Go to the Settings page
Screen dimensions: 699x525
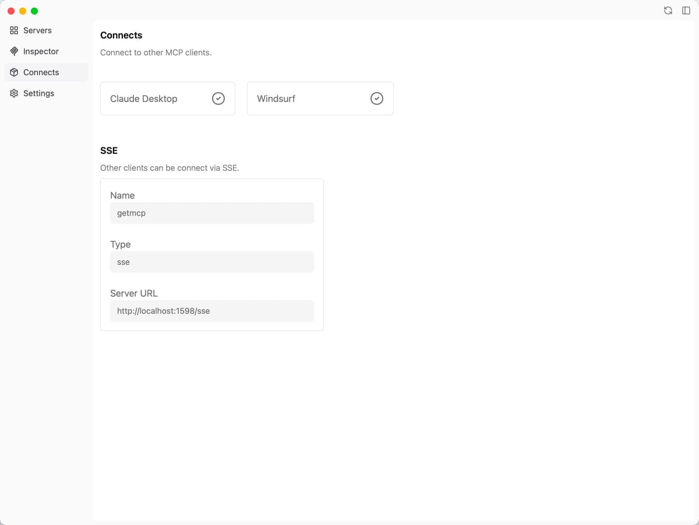tap(38, 93)
